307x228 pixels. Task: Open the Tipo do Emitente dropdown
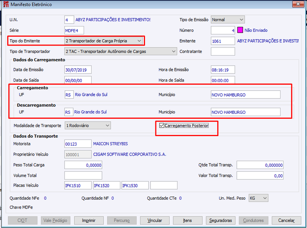pos(103,41)
